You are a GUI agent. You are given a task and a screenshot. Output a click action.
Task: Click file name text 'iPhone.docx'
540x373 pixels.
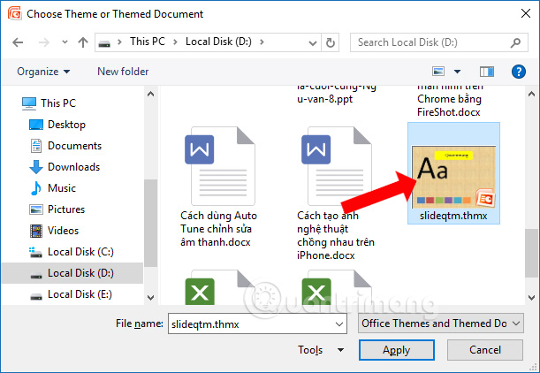tap(326, 255)
